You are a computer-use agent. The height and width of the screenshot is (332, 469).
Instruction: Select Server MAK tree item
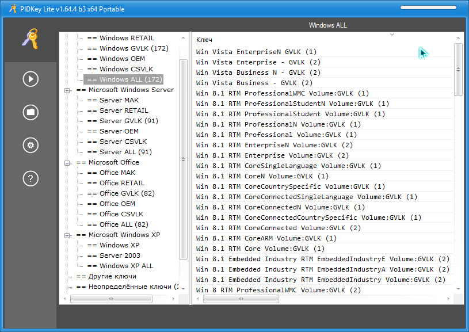[x=113, y=100]
